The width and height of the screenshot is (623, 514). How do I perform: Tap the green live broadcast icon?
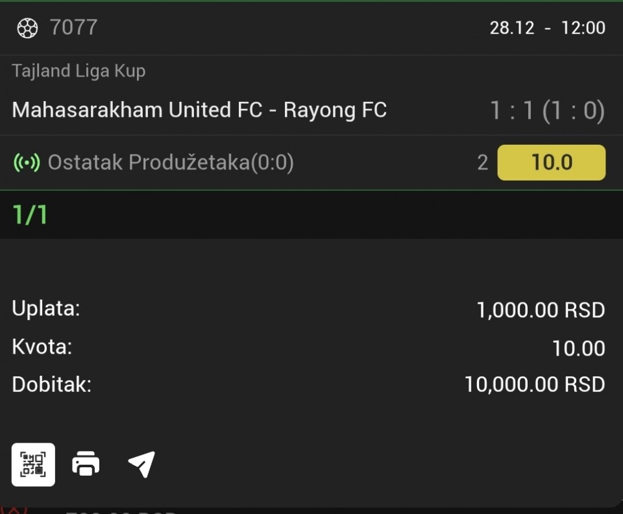tap(27, 162)
